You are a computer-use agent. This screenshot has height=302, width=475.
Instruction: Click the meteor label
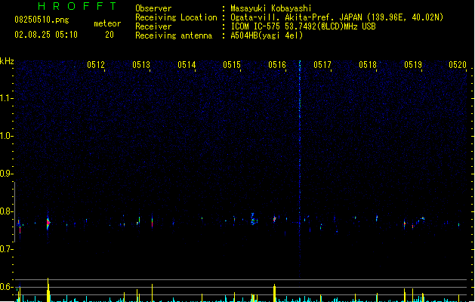[107, 23]
